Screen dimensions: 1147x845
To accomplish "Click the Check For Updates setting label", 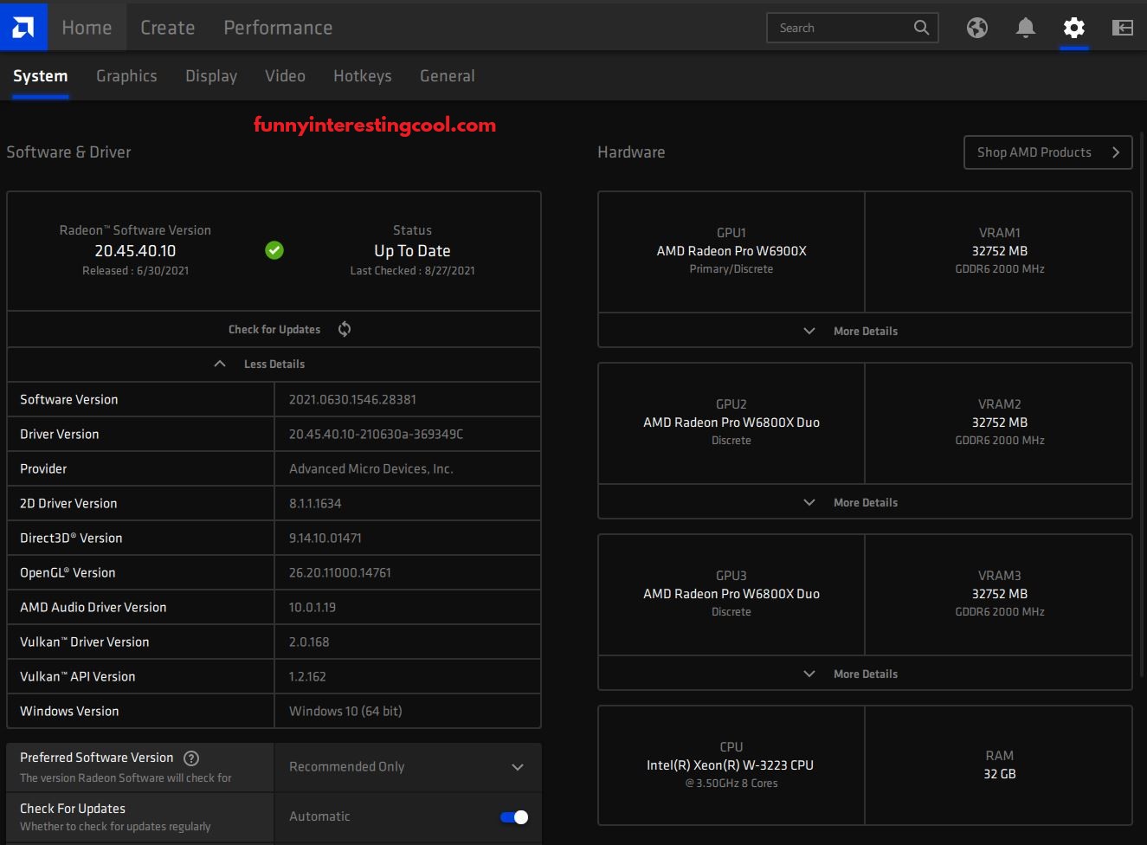I will point(73,809).
